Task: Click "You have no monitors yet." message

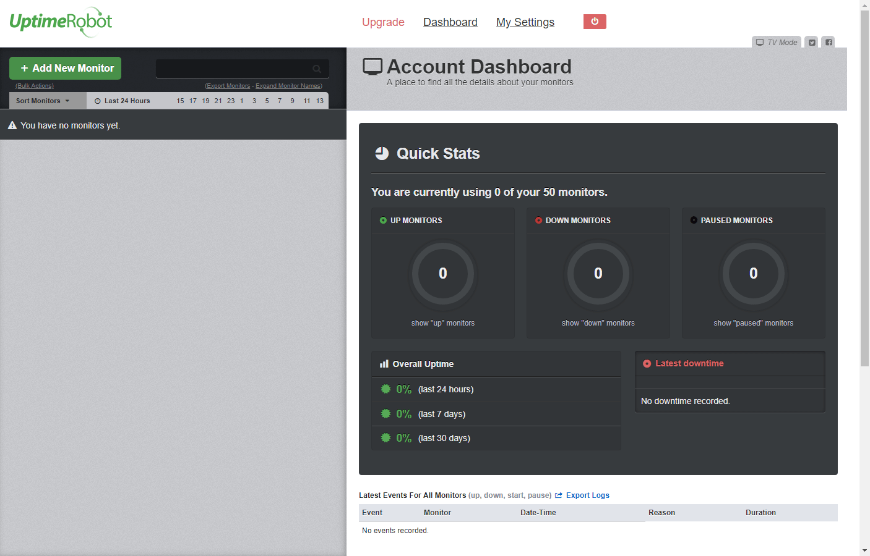Action: tap(71, 125)
